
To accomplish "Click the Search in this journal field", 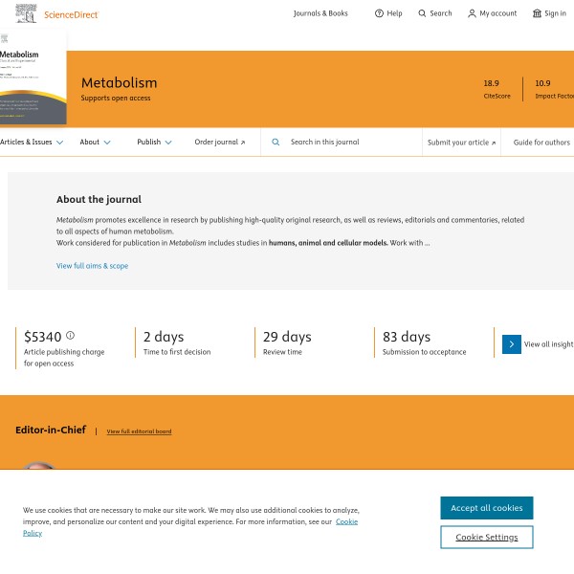I will [x=349, y=143].
